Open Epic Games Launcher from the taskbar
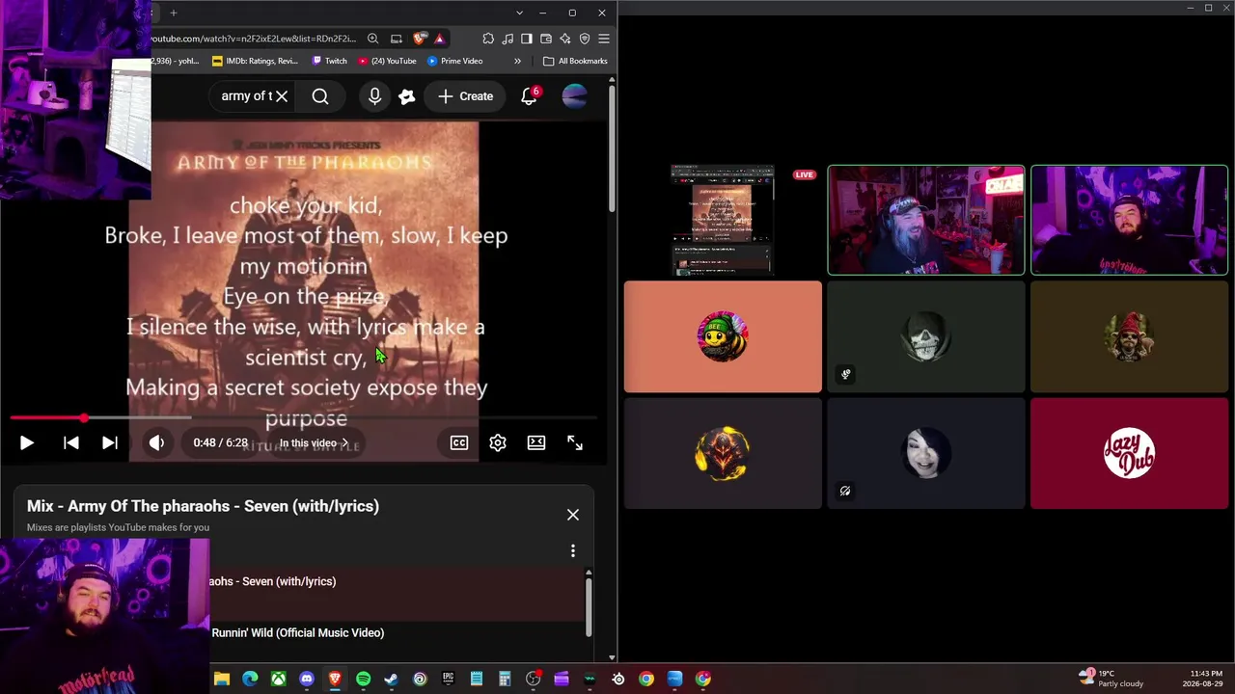Screen dimensions: 1235x694 (448, 679)
